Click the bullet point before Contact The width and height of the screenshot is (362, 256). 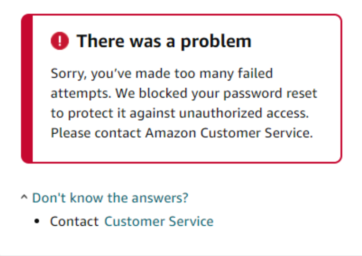click(38, 221)
